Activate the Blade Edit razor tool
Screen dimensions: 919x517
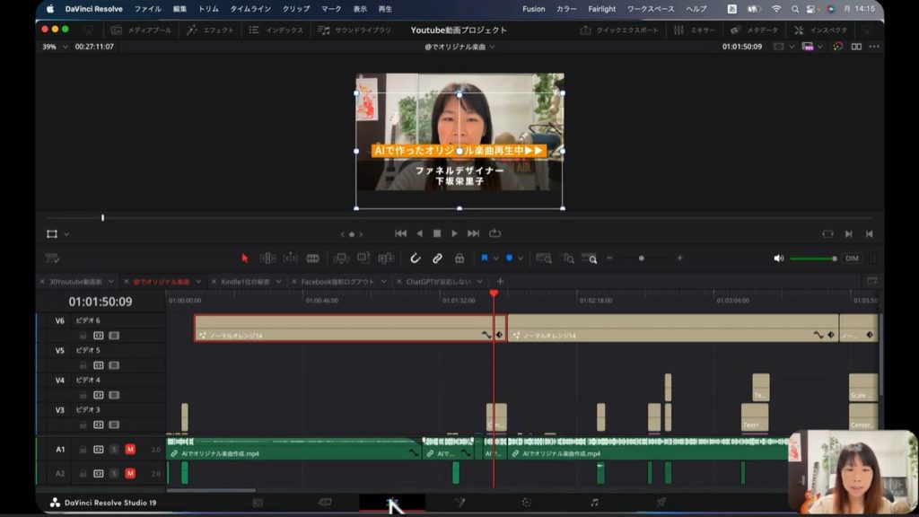[x=312, y=258]
